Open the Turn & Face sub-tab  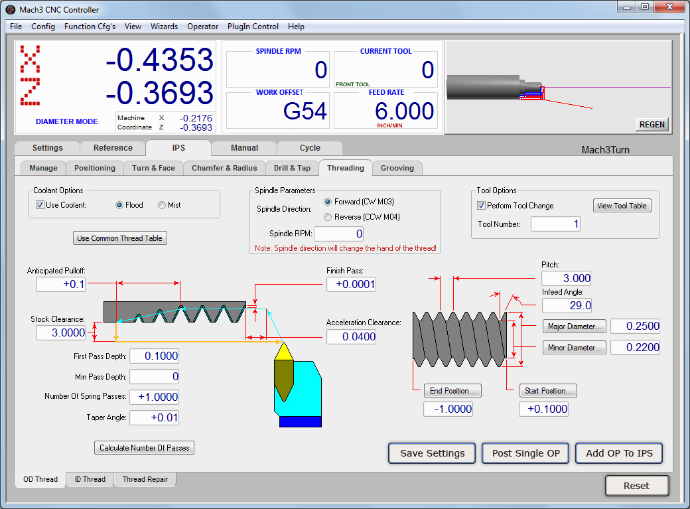(153, 168)
